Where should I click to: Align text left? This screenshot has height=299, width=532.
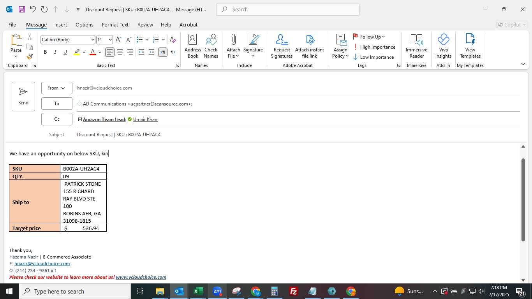pyautogui.click(x=110, y=52)
